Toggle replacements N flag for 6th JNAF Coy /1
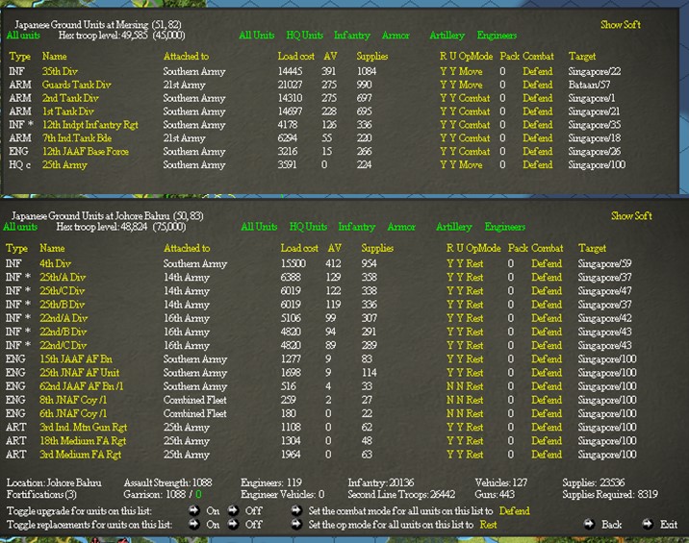 [x=450, y=413]
